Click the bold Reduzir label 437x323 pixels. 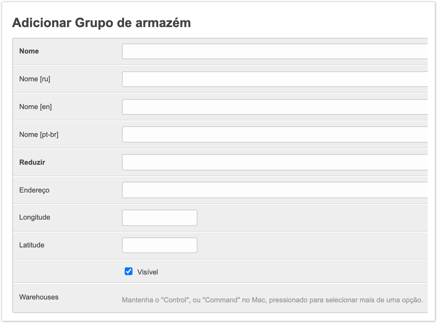(x=32, y=163)
